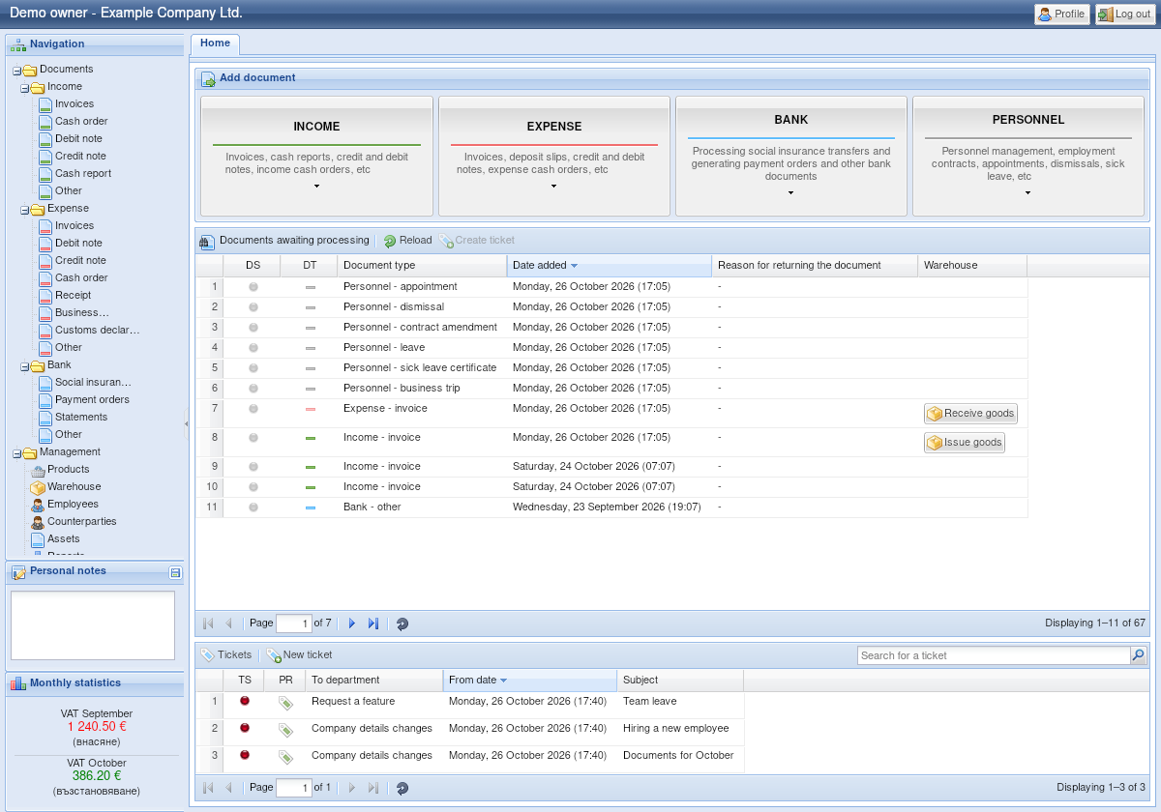Open Expense Receipt document icon
Viewport: 1161px width, 812px height.
[45, 296]
